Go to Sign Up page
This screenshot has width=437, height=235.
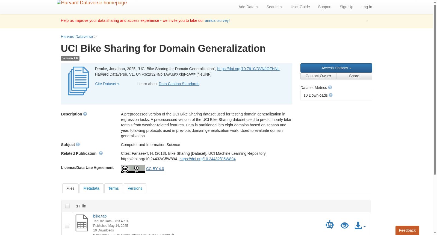tap(346, 7)
